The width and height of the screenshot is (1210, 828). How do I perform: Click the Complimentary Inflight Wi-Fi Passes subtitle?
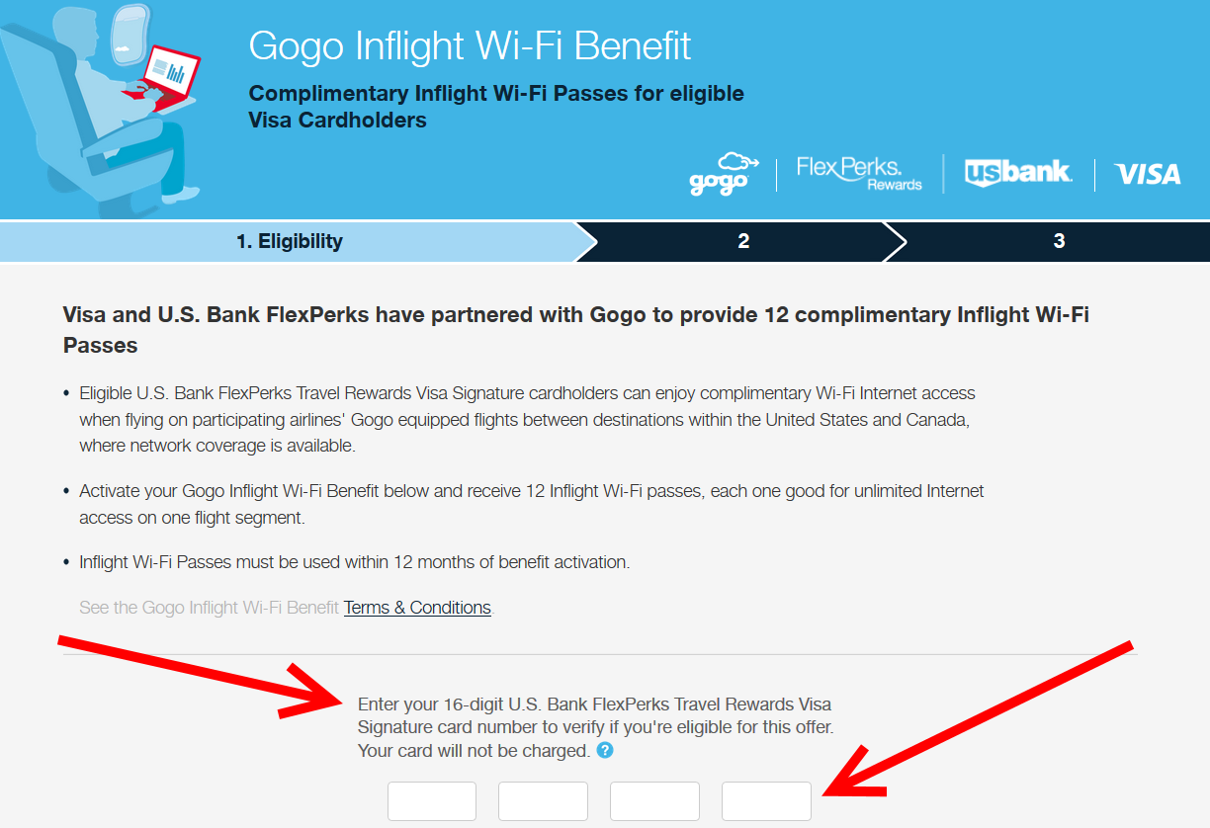click(x=496, y=107)
